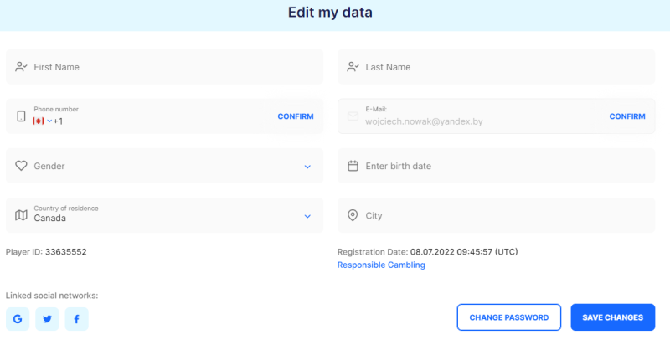Open the Canada flag country code selector
Image resolution: width=670 pixels, height=345 pixels.
click(42, 121)
